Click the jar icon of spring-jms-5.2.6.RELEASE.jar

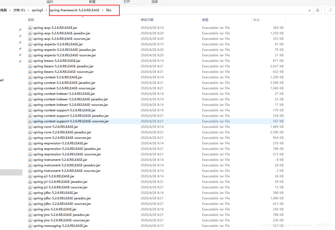point(30,209)
